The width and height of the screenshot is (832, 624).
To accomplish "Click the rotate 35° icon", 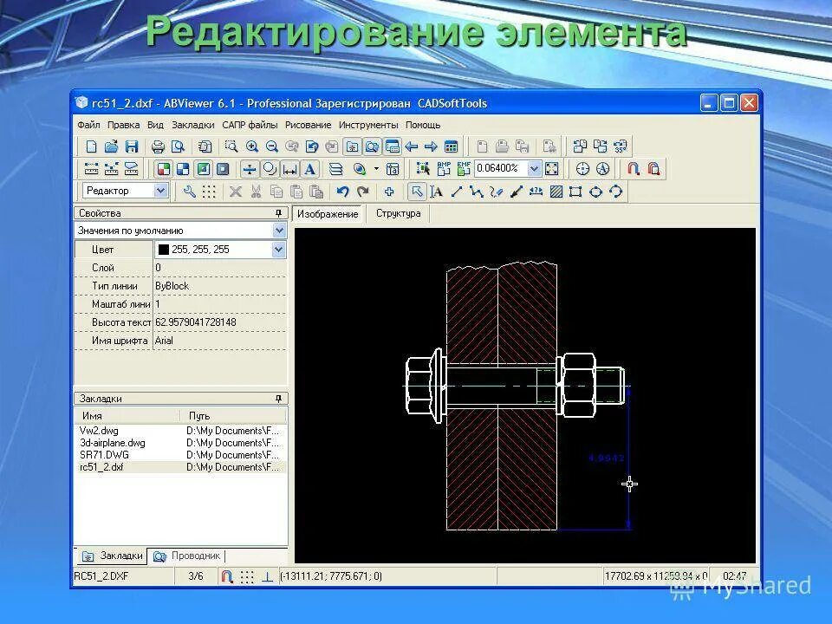I will point(621,147).
